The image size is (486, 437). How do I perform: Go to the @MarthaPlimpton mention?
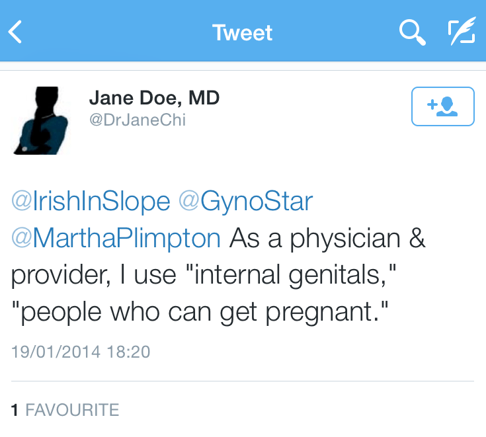(116, 239)
